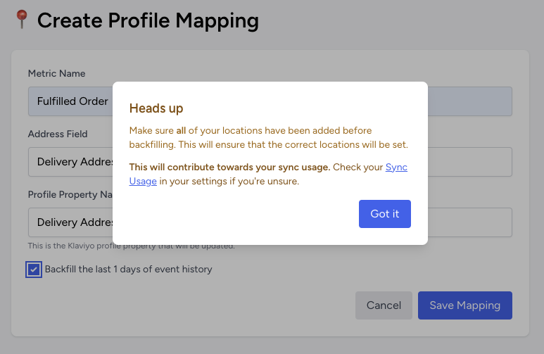Click the 'Address Field' label
Screen dimensions: 544x354
(x=58, y=134)
